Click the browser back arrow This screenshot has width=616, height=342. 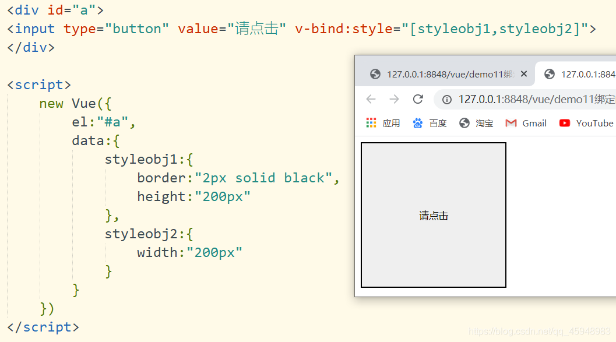point(371,99)
